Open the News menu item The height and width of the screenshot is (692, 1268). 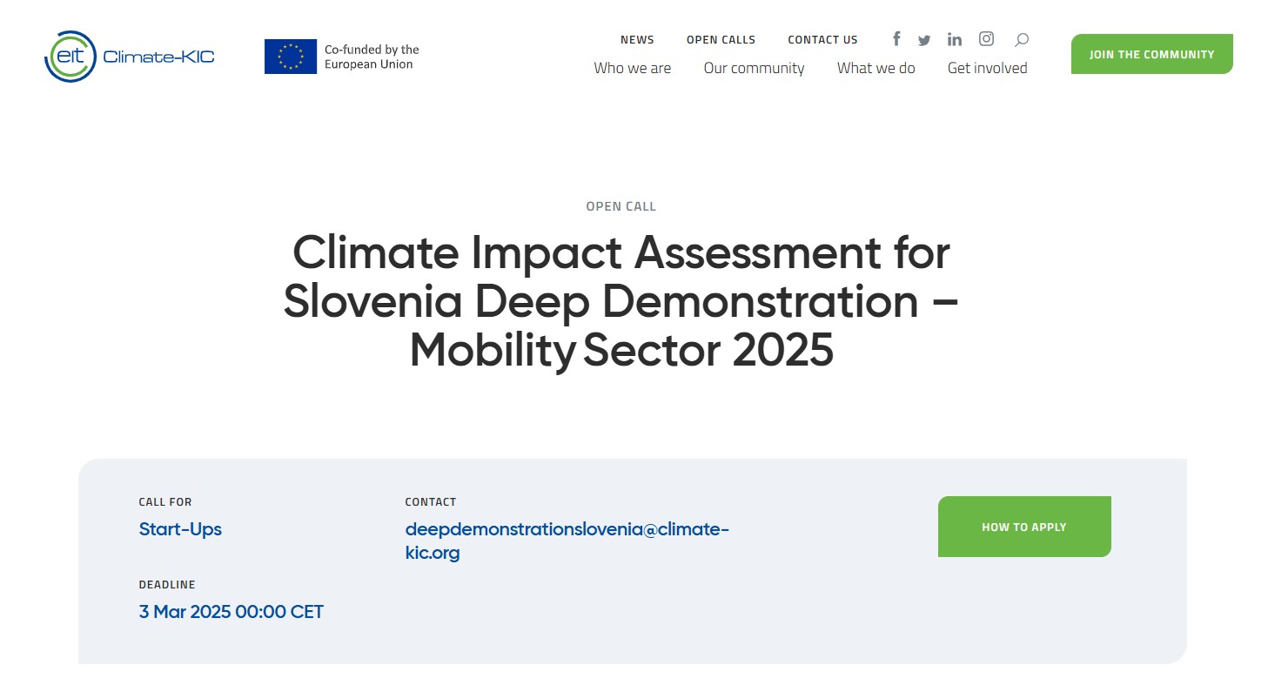click(x=637, y=40)
